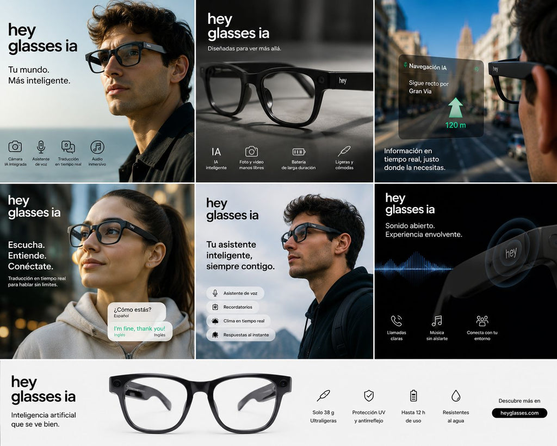This screenshot has width=557, height=446.
Task: Click the camera icon above "Foto y video manos libres"
Action: pyautogui.click(x=251, y=151)
